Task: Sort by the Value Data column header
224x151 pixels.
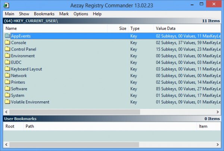Action: coord(187,28)
